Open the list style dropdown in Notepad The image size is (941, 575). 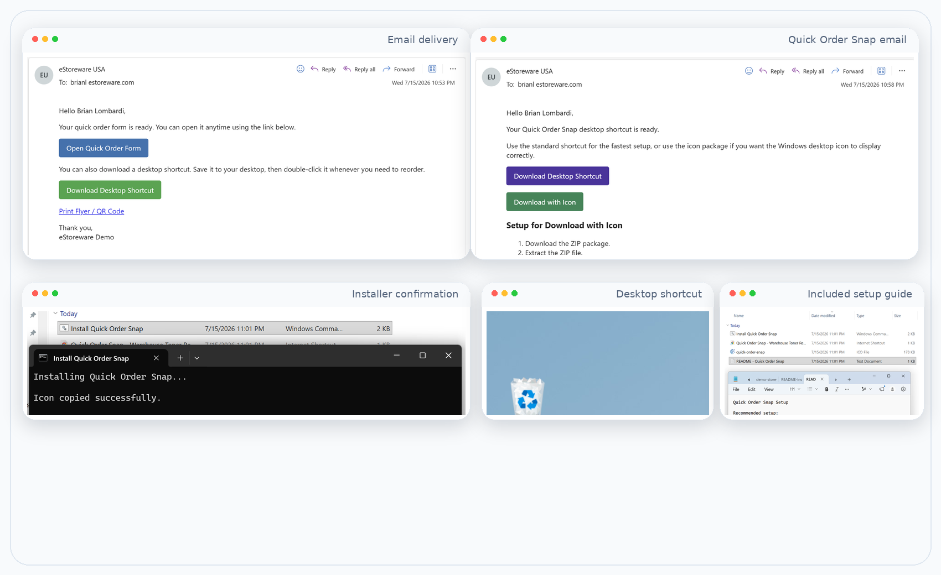coord(813,389)
